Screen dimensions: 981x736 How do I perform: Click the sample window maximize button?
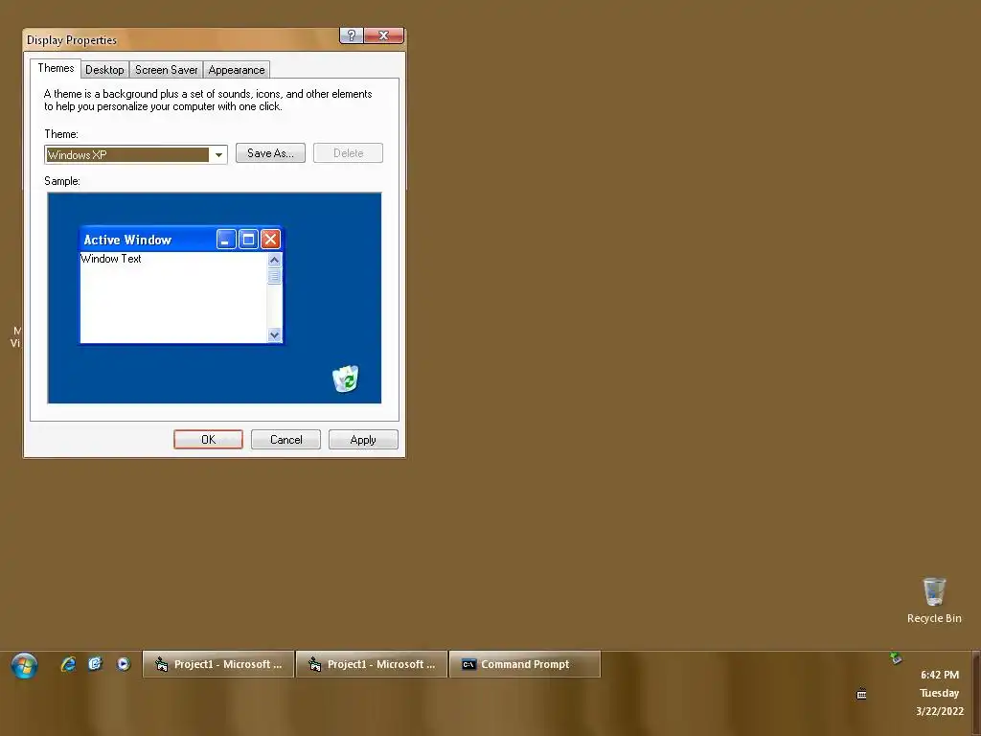[x=248, y=239]
